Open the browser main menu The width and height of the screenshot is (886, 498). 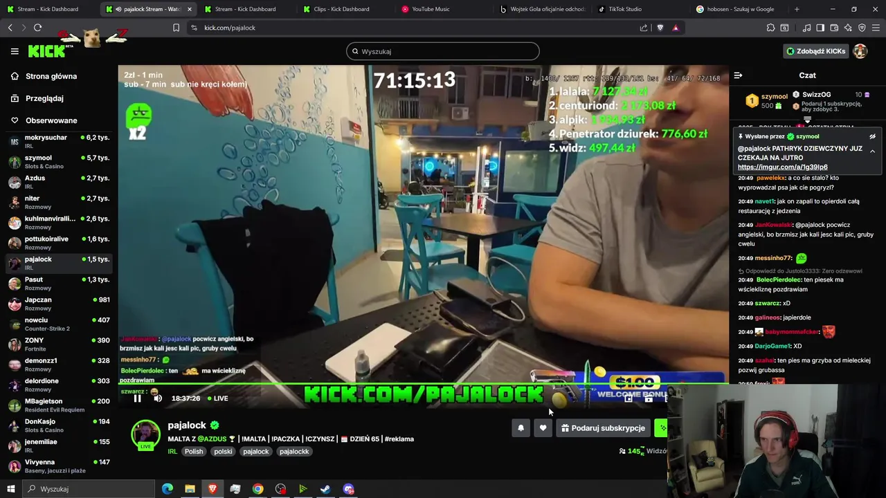tap(876, 28)
